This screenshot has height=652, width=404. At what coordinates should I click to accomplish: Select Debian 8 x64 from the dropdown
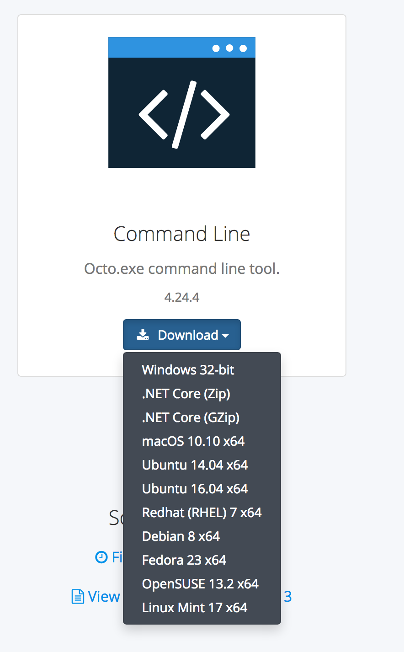[181, 536]
